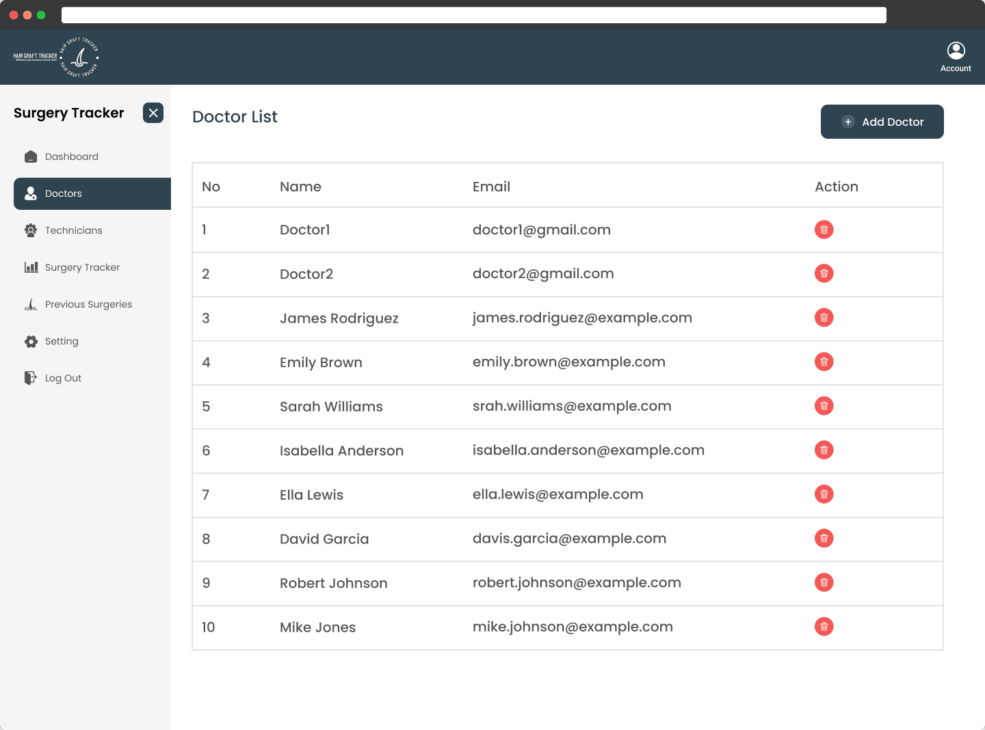Remove Emily Brown via trash icon
This screenshot has width=985, height=730.
[x=824, y=362]
